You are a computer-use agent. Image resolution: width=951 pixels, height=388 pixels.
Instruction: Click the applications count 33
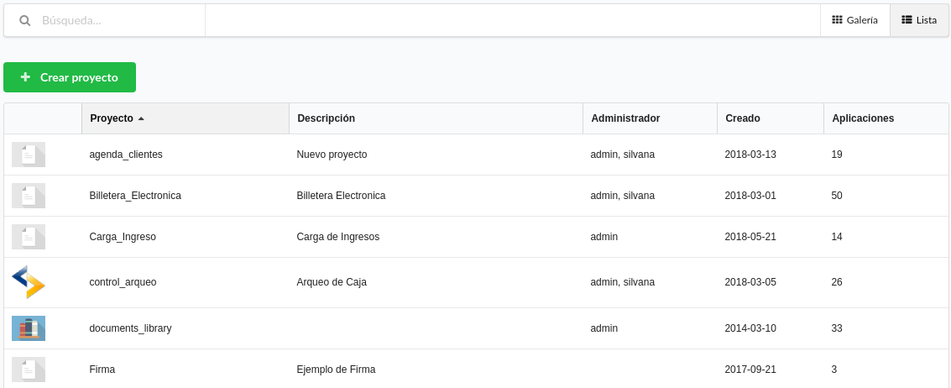pyautogui.click(x=837, y=328)
